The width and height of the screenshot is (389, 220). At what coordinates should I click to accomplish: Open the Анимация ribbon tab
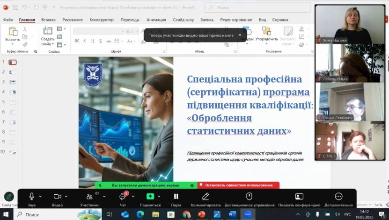(155, 20)
